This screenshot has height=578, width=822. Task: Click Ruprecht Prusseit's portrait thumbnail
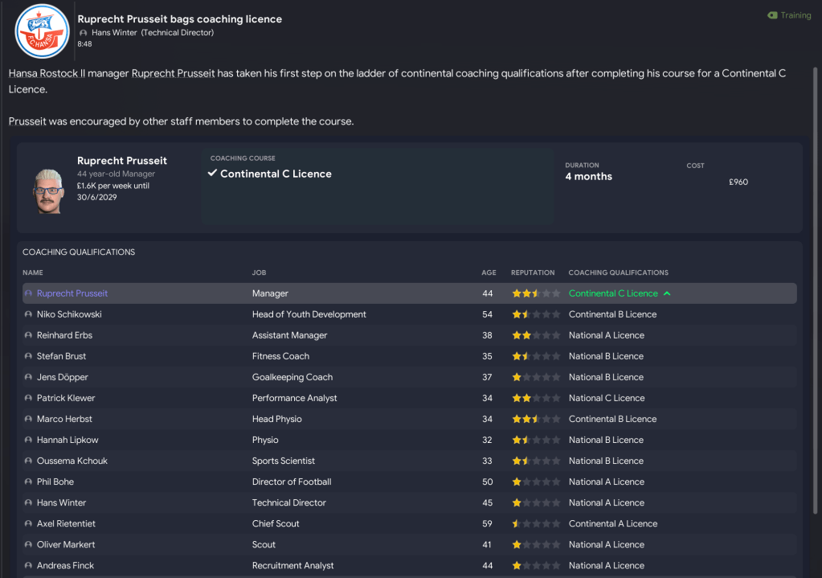click(48, 191)
